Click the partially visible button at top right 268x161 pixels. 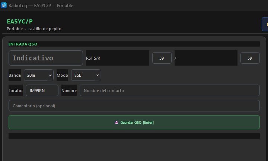(265, 24)
